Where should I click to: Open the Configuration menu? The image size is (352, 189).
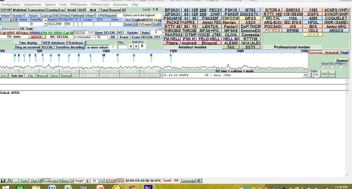[x=11, y=4]
